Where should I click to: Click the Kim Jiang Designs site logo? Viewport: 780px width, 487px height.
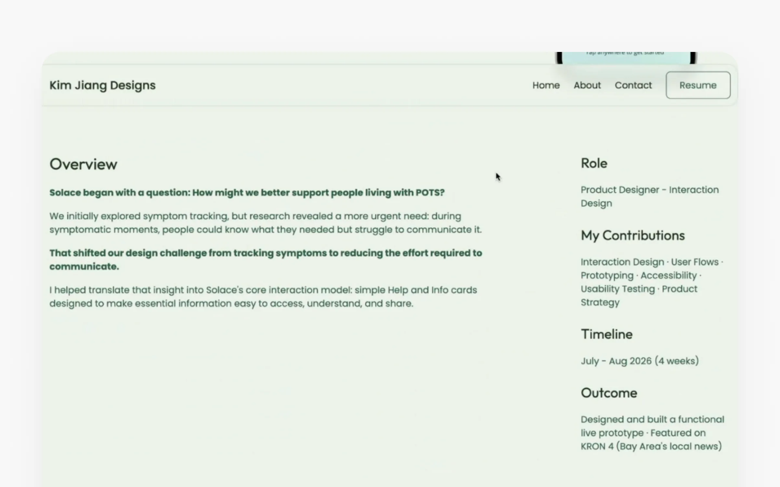coord(102,85)
